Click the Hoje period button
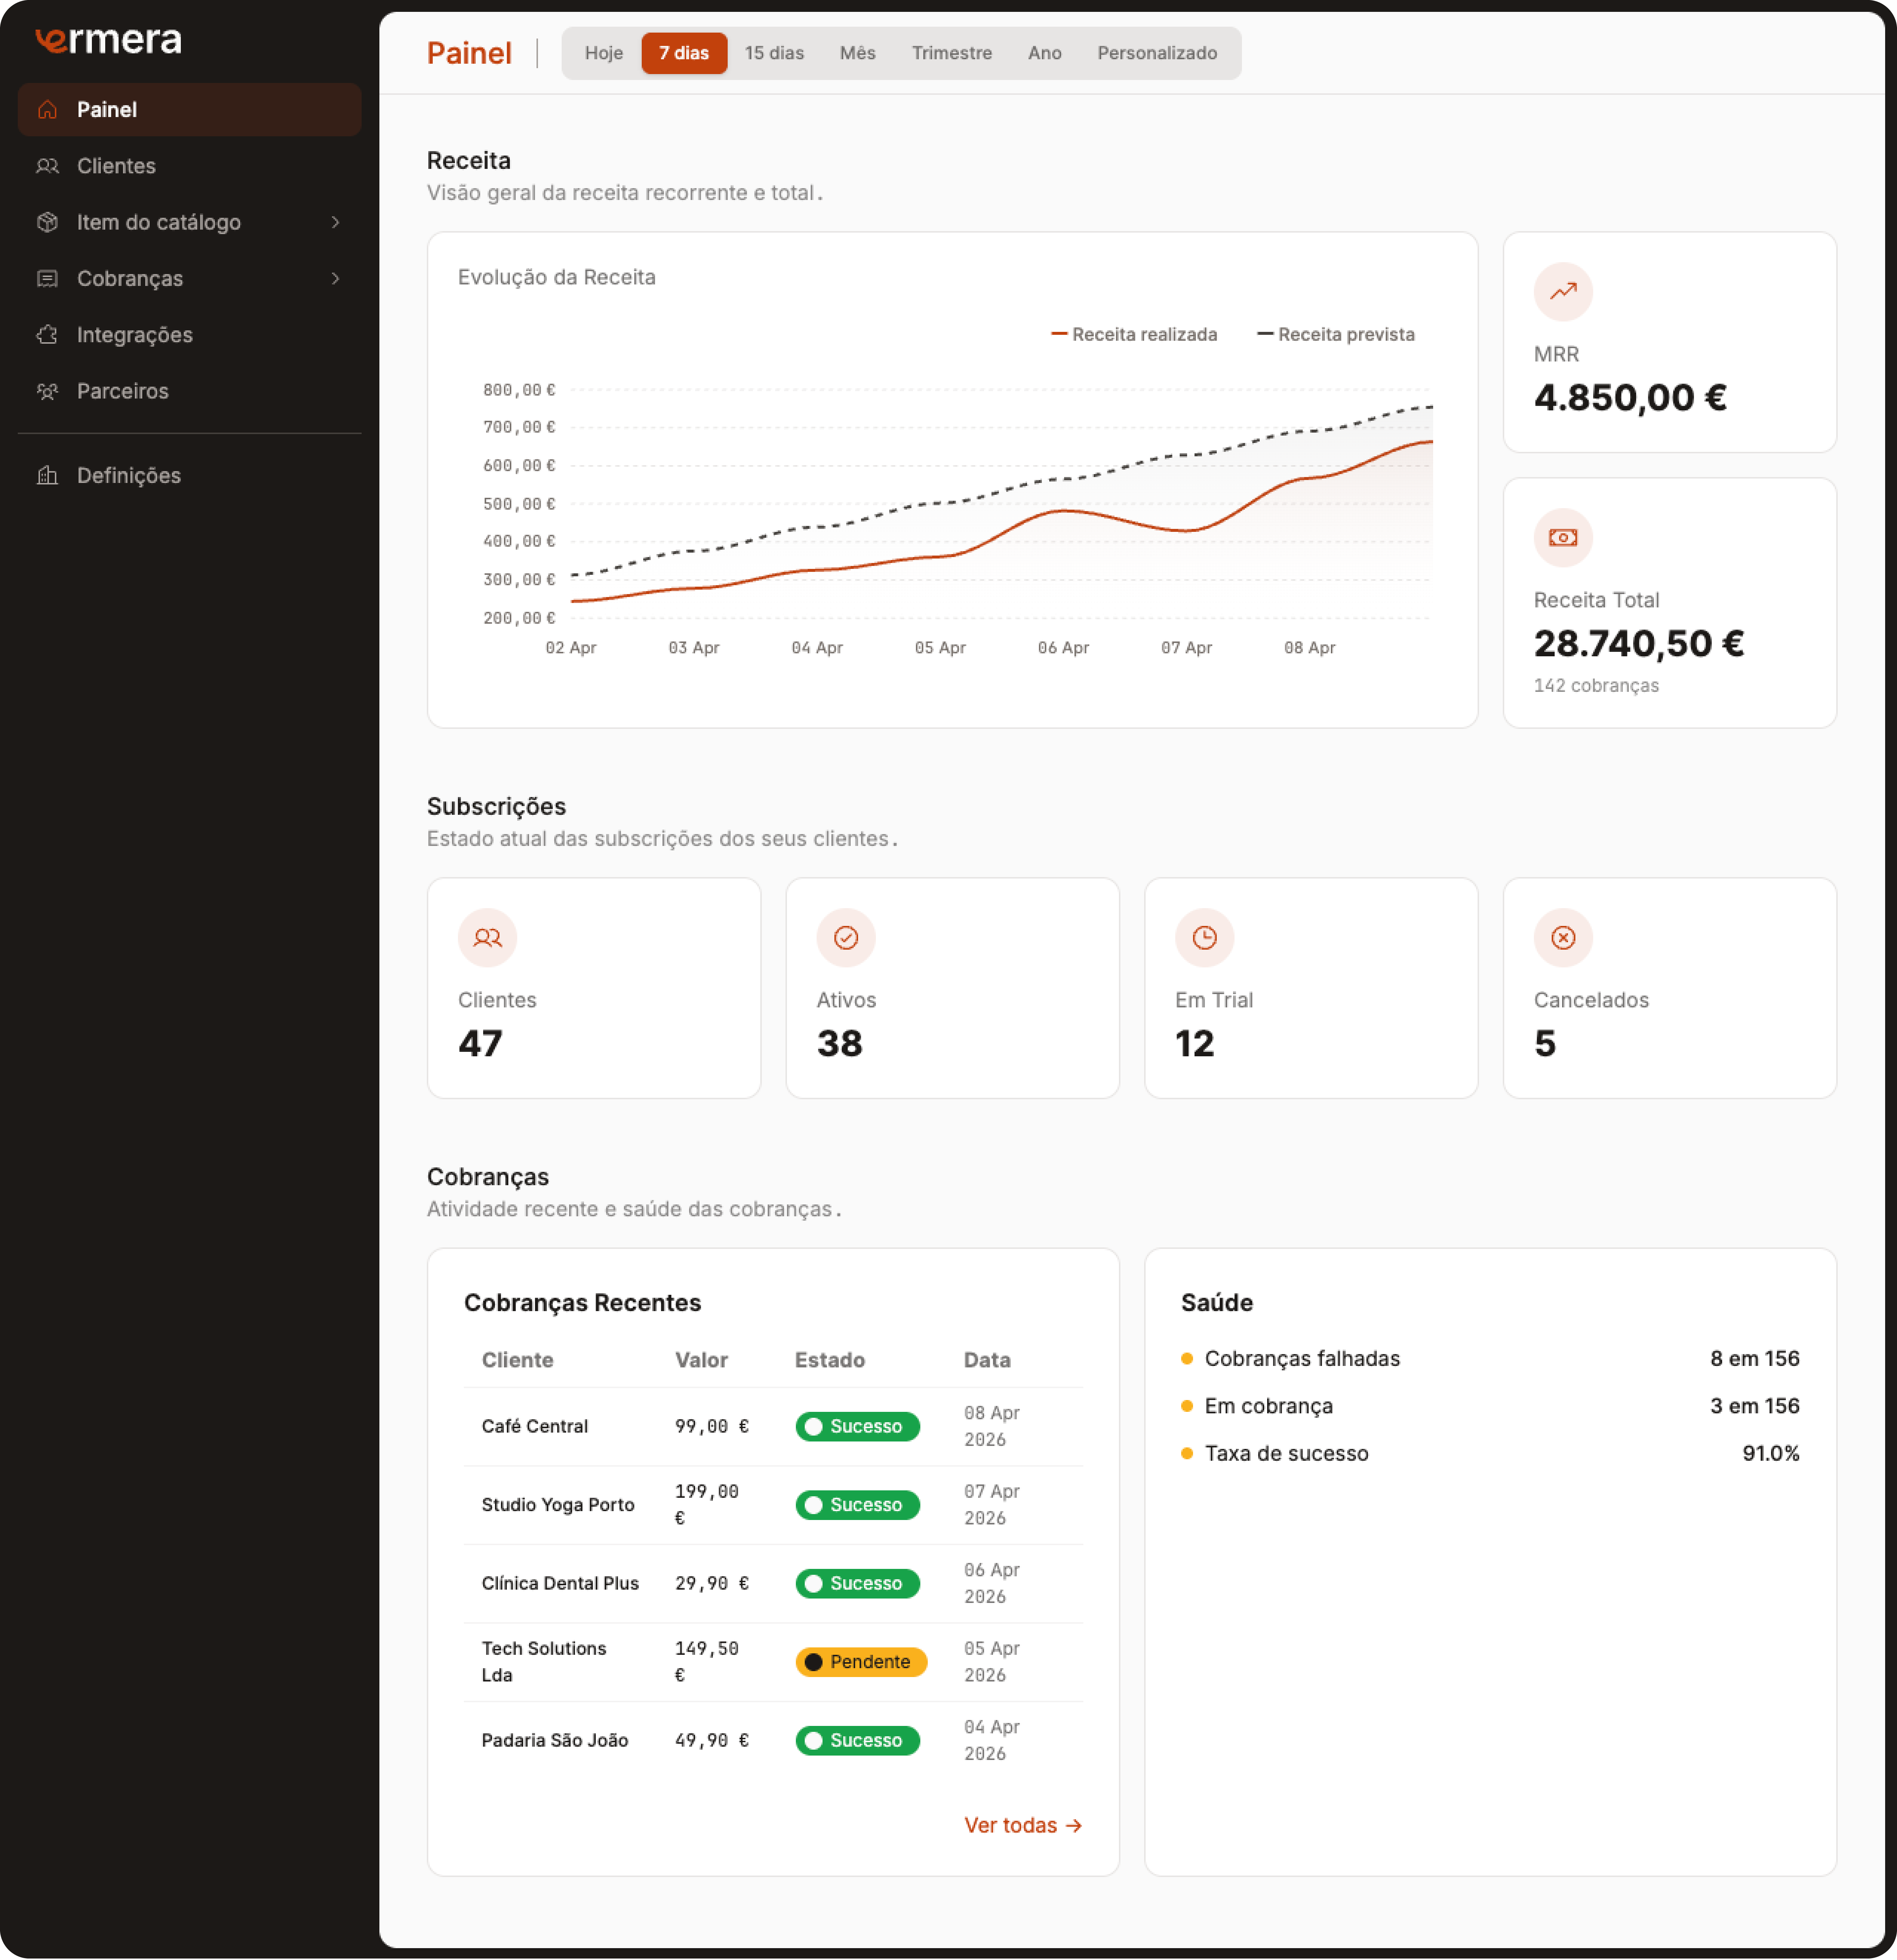The width and height of the screenshot is (1897, 1960). pos(603,53)
